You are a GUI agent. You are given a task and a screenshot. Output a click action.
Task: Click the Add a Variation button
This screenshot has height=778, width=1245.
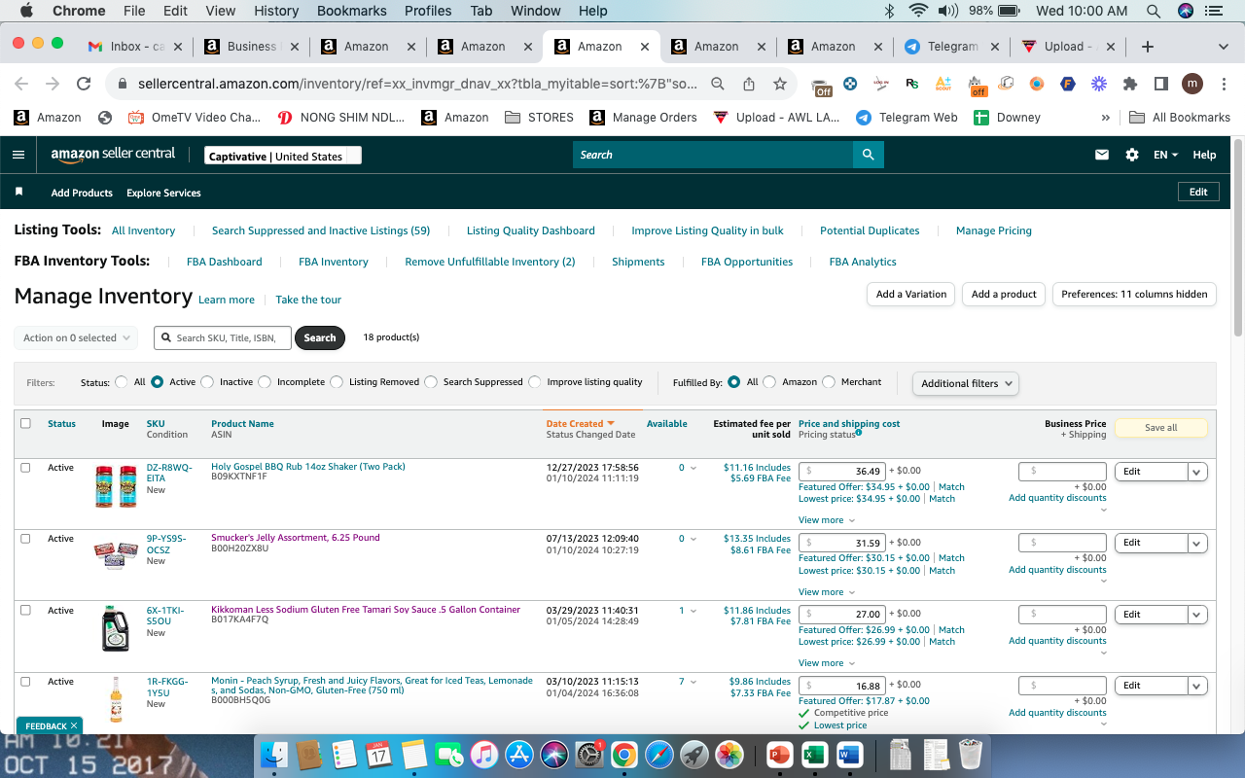pos(910,294)
